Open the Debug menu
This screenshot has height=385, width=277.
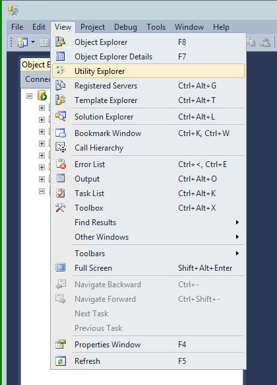tap(125, 27)
